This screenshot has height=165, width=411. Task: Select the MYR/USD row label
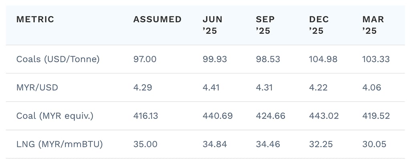[37, 87]
